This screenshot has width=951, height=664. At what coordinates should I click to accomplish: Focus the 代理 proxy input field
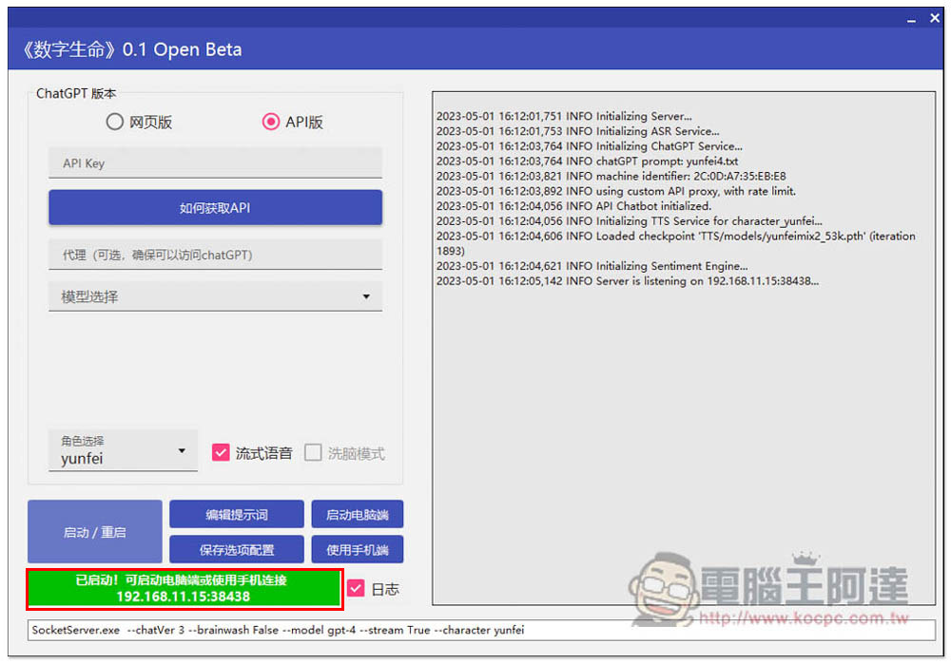pyautogui.click(x=215, y=255)
